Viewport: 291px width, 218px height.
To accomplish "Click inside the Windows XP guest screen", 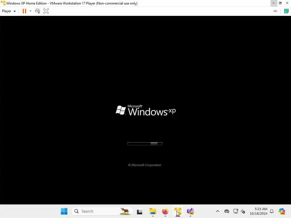I will [x=145, y=110].
